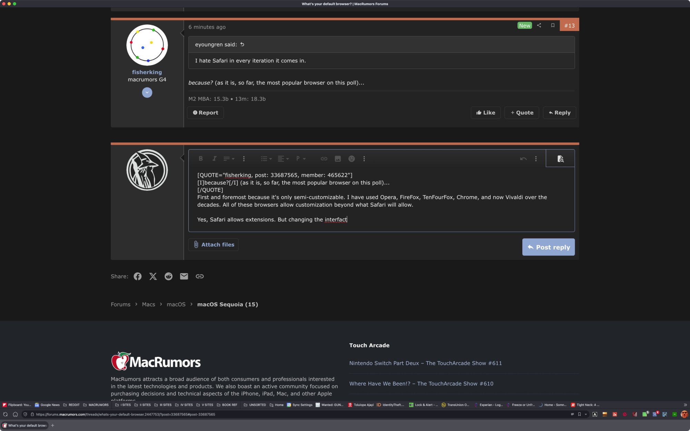Open the smilies emoji picker
The width and height of the screenshot is (690, 431).
(351, 159)
